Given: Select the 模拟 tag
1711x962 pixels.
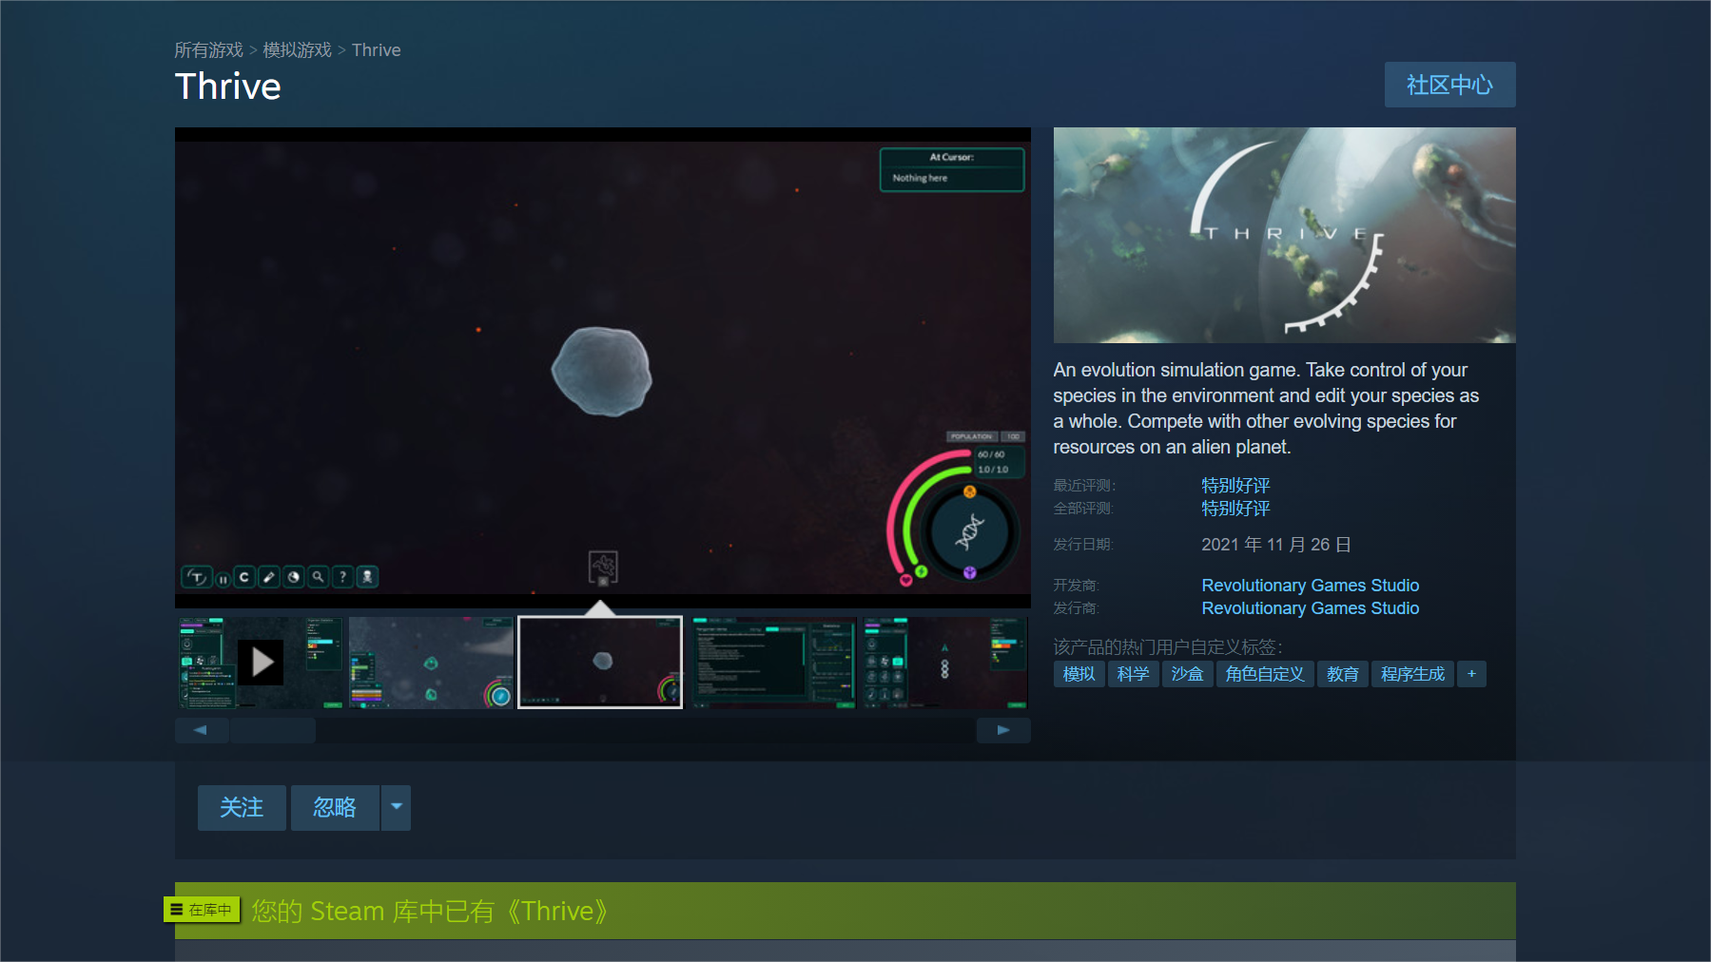Looking at the screenshot, I should point(1079,674).
